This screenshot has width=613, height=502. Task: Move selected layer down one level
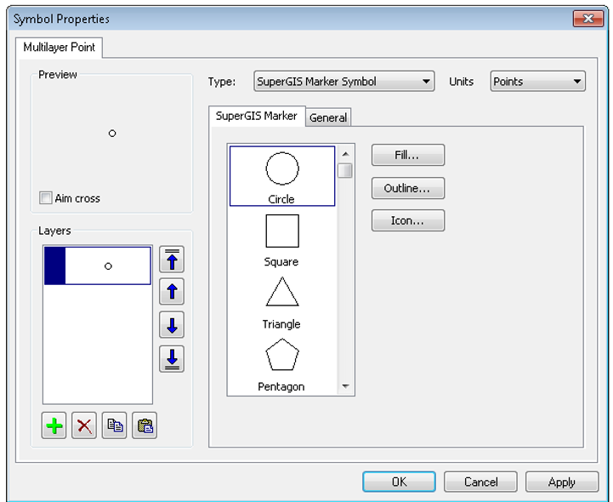172,325
